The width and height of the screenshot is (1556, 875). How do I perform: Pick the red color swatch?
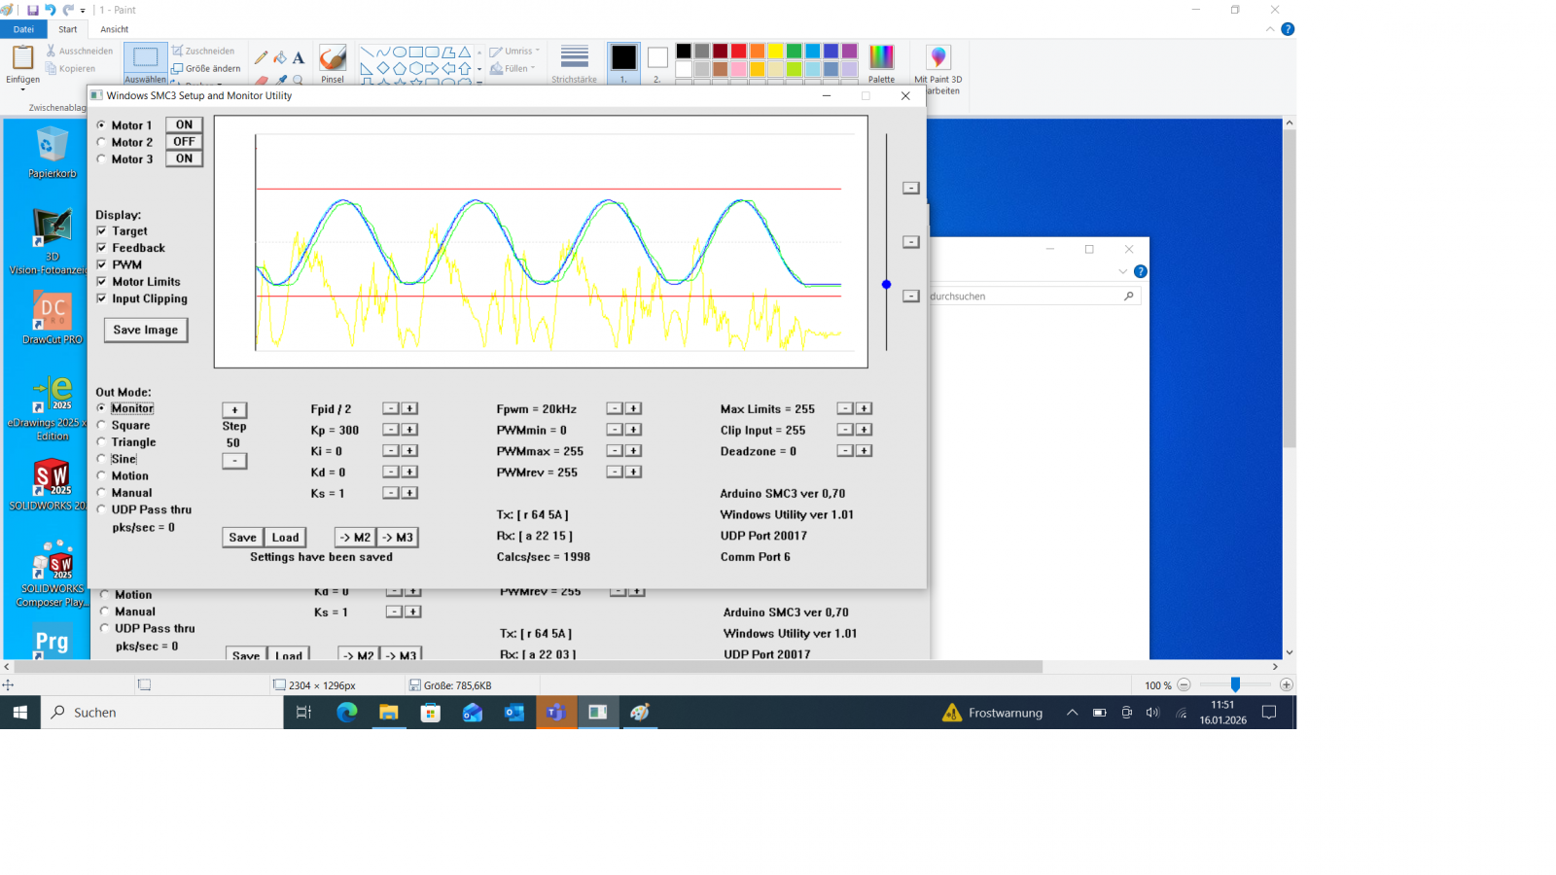[739, 51]
